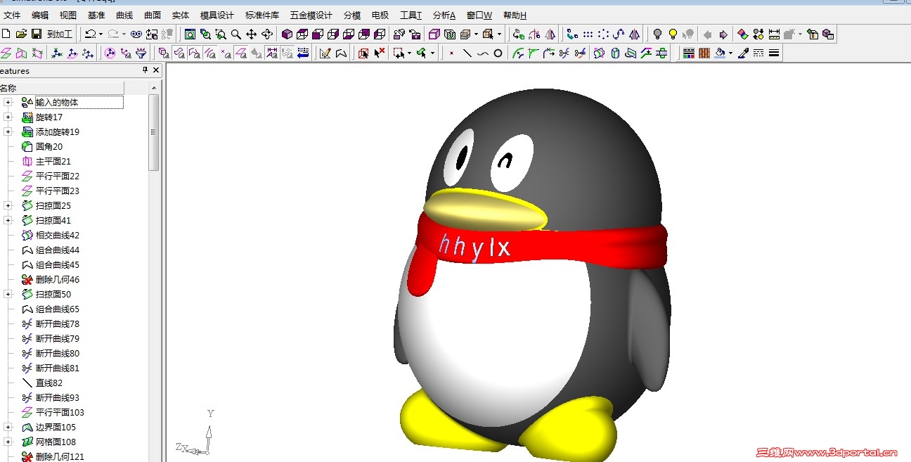The image size is (911, 462).
Task: Click the light bulb show icon
Action: (657, 34)
